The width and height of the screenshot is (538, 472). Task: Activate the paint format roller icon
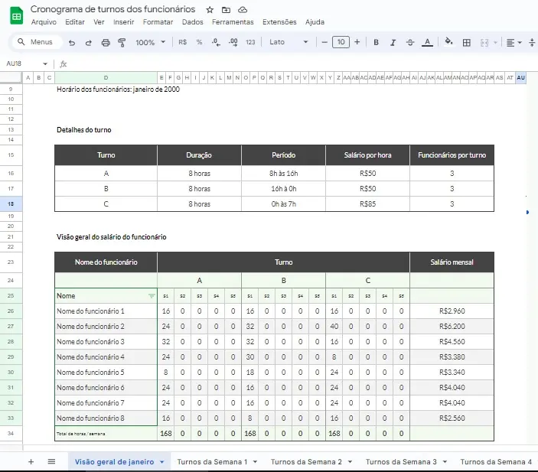pyautogui.click(x=122, y=43)
